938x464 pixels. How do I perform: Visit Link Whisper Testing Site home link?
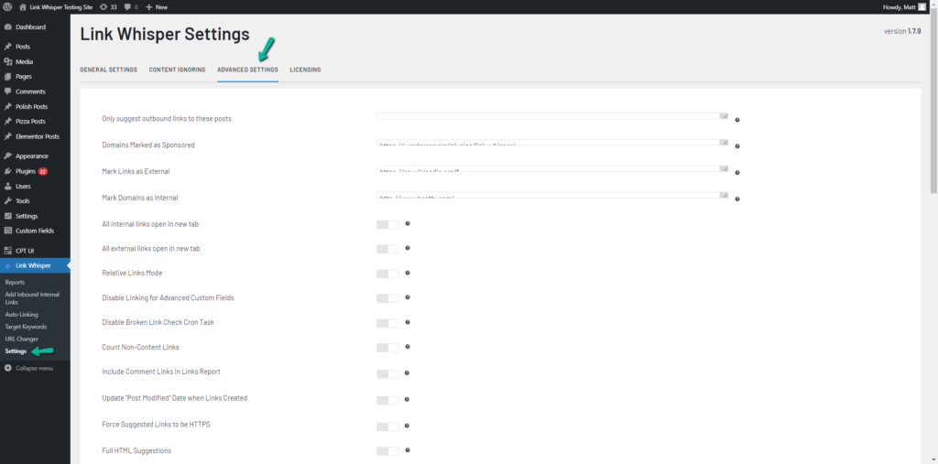(x=56, y=6)
